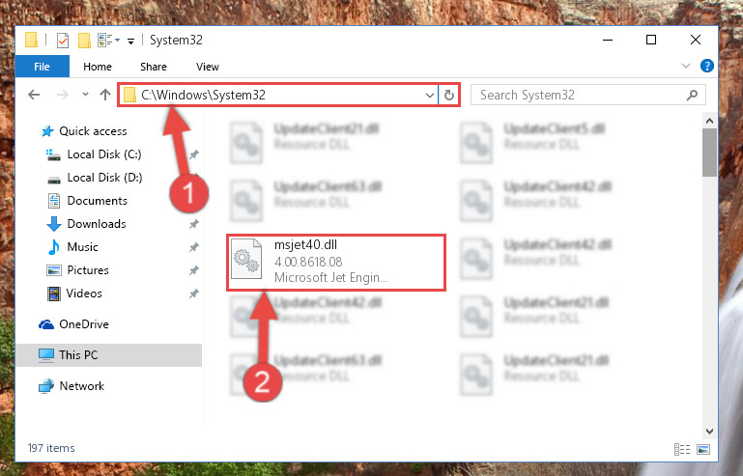This screenshot has width=743, height=476.
Task: Click the vertical scrollbar thumb
Action: (709, 153)
